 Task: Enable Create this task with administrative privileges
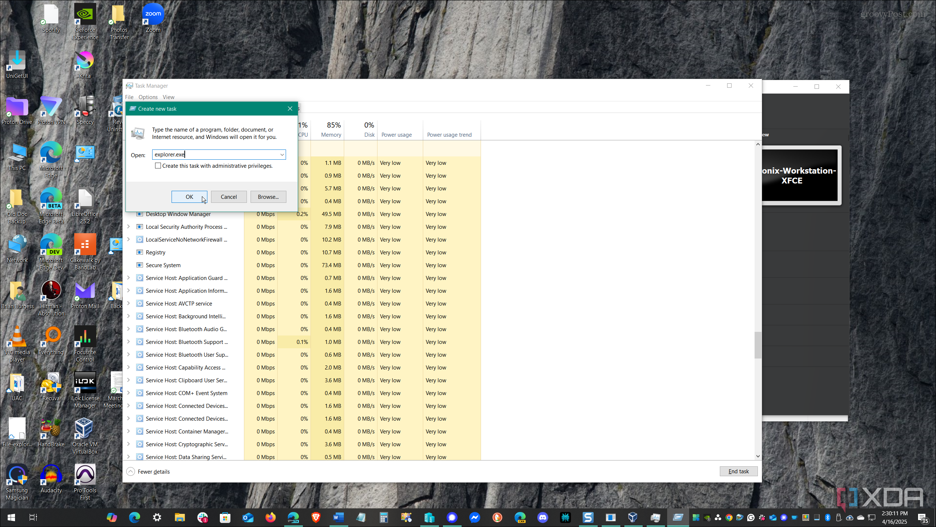(x=158, y=166)
